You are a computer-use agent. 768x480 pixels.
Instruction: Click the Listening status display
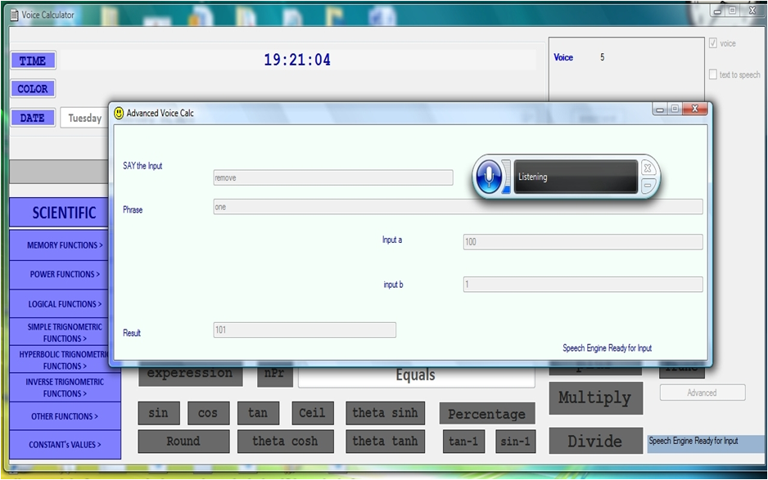(x=576, y=177)
